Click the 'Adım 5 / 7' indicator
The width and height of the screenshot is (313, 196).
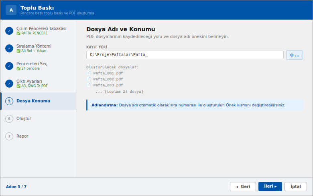tap(16, 187)
